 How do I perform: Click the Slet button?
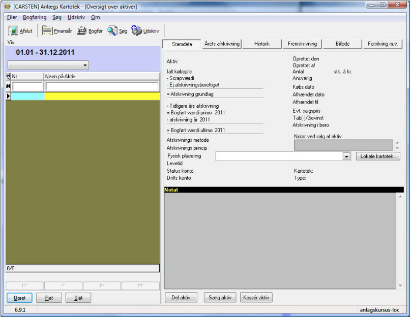78,298
